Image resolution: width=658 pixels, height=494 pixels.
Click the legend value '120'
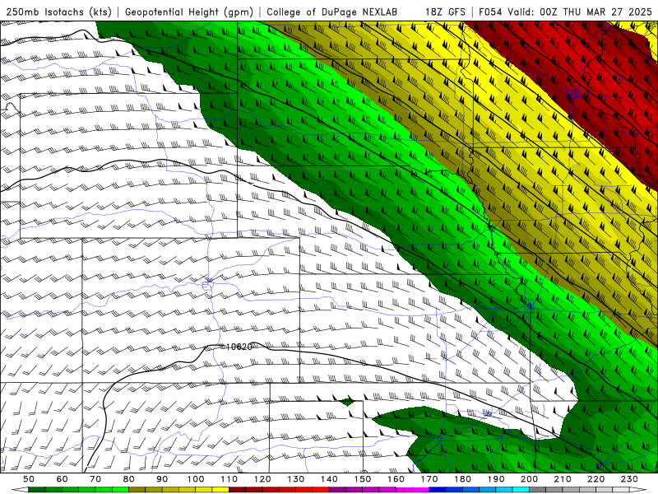point(262,479)
